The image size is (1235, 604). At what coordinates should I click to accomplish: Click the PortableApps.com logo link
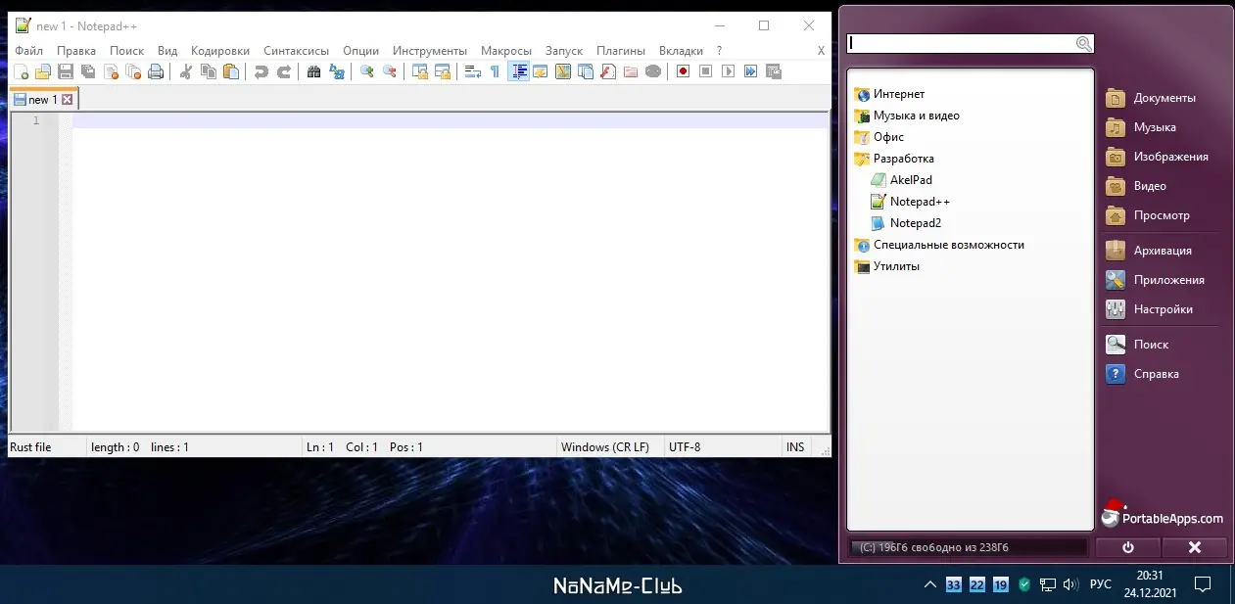pos(1163,515)
